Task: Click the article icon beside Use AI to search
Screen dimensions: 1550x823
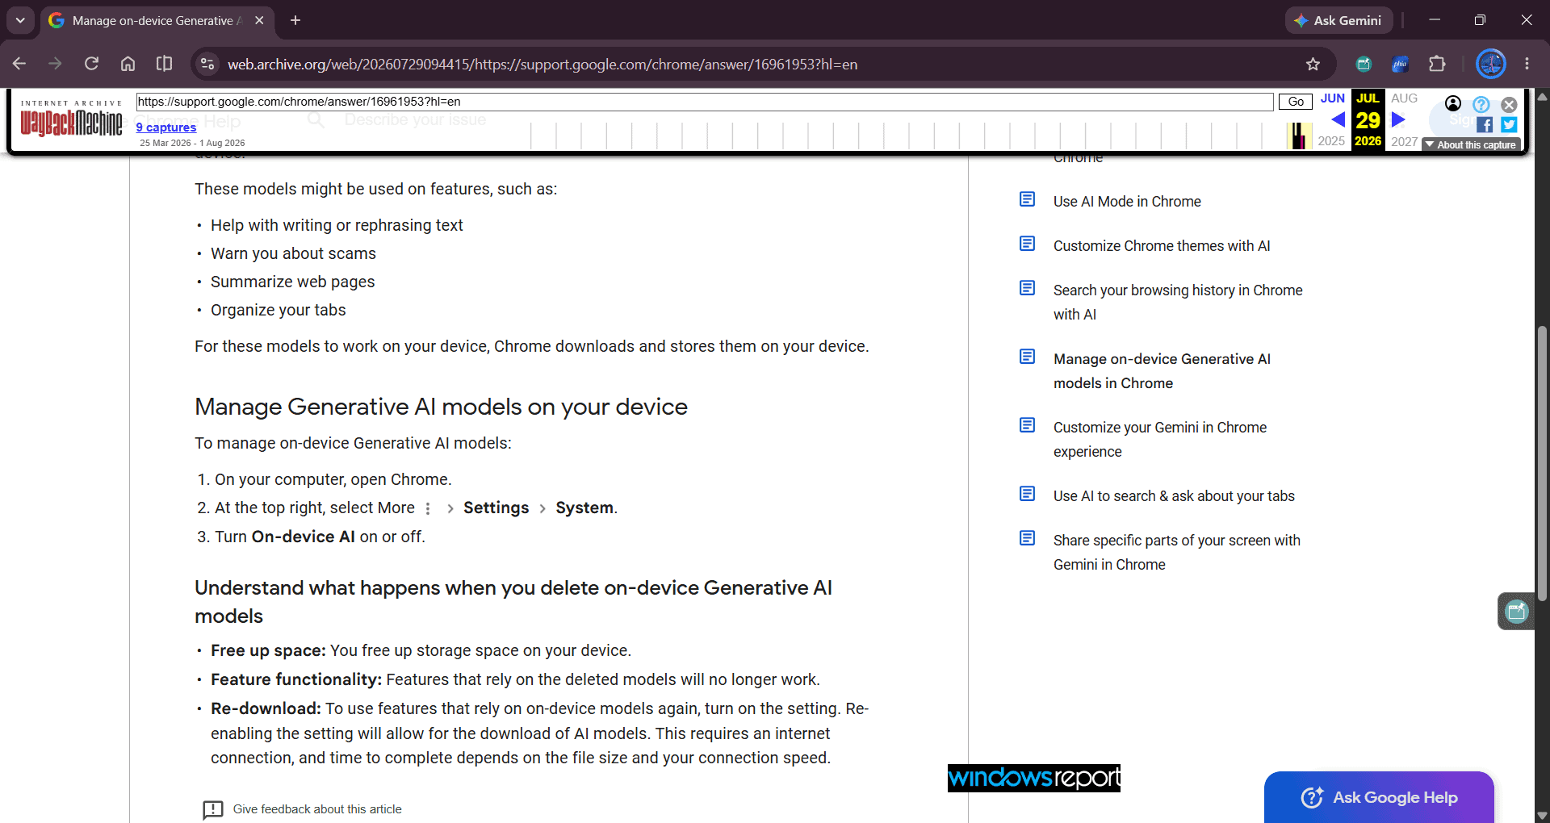Action: point(1027,494)
